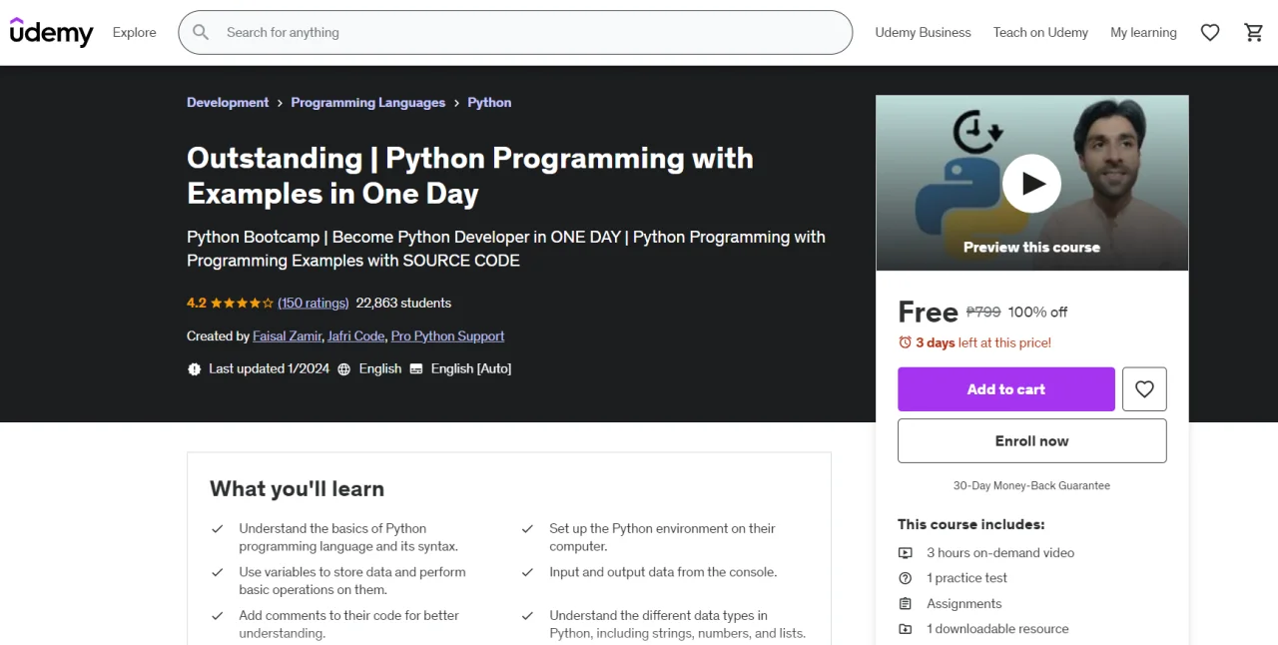This screenshot has width=1278, height=645.
Task: Play the course preview video
Action: (x=1031, y=184)
